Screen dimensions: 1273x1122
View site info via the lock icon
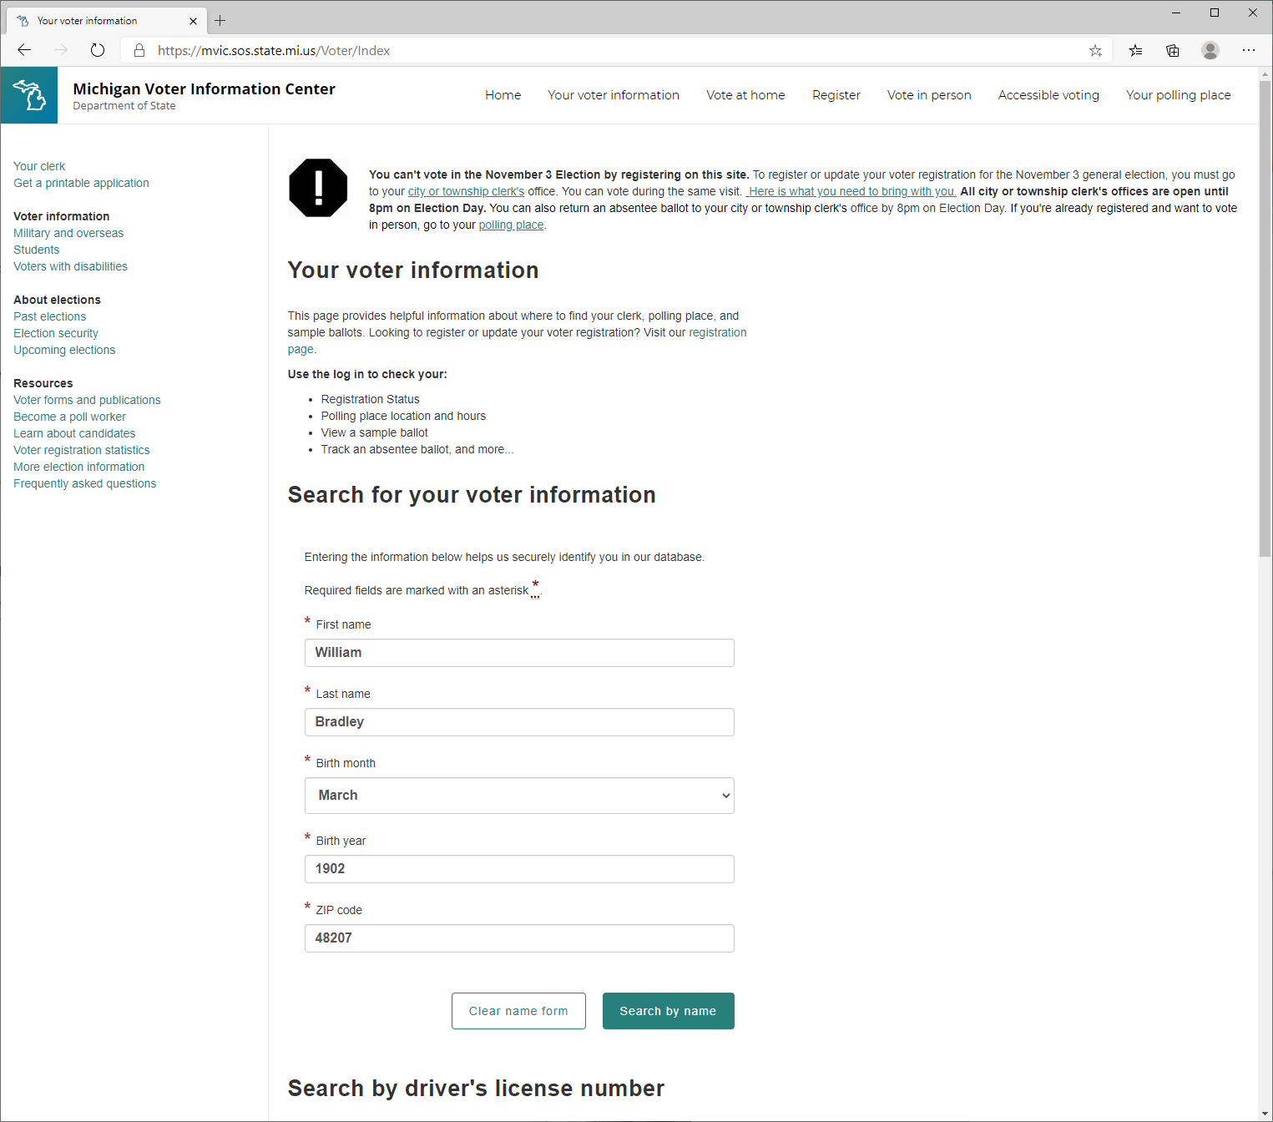pos(139,50)
